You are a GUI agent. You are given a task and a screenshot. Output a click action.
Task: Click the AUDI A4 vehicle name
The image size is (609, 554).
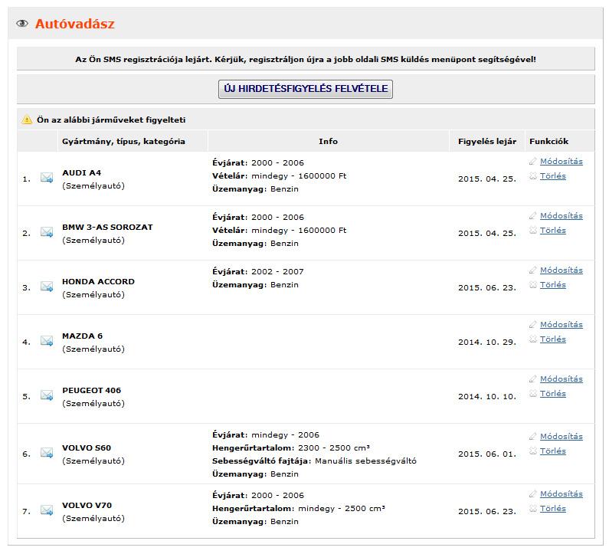tap(81, 173)
